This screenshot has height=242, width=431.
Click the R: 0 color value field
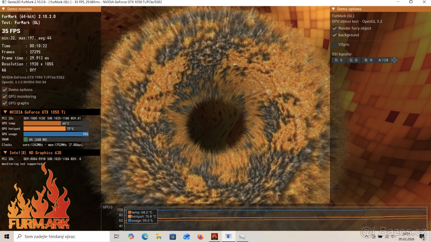[339, 60]
